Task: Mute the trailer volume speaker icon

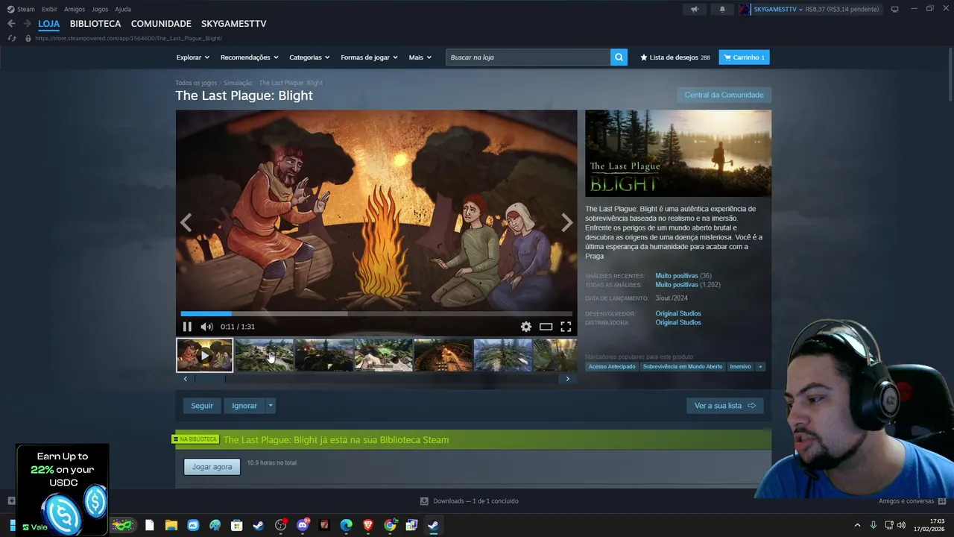Action: [x=206, y=327]
